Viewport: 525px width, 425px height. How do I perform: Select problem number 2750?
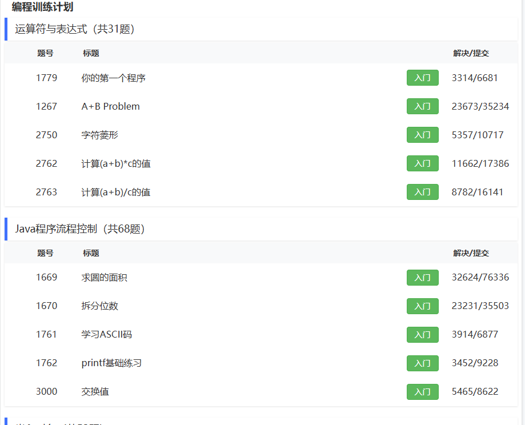click(x=46, y=135)
